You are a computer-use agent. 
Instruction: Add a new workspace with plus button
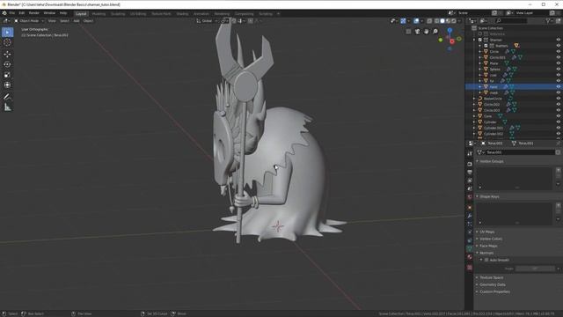(278, 14)
